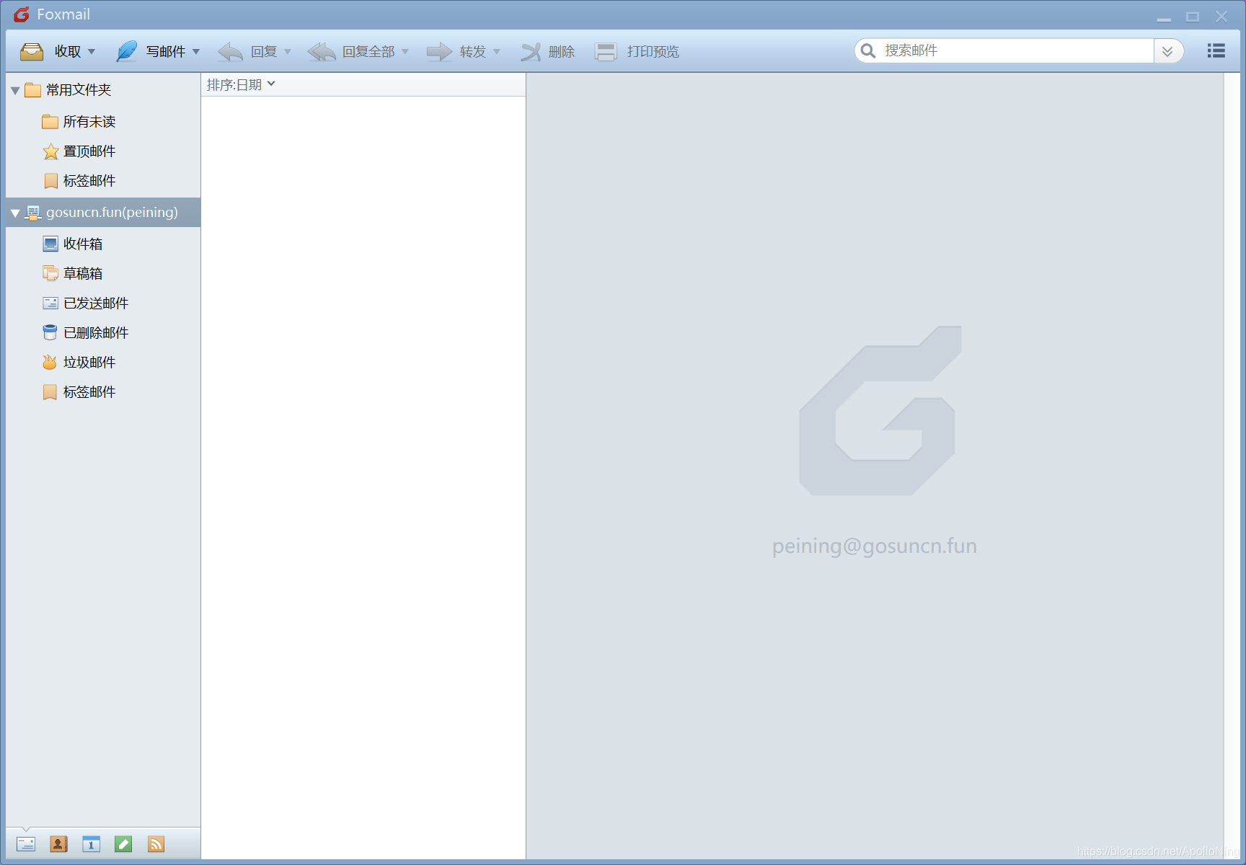Click the printer icon for 打印预览
1246x865 pixels.
(606, 51)
